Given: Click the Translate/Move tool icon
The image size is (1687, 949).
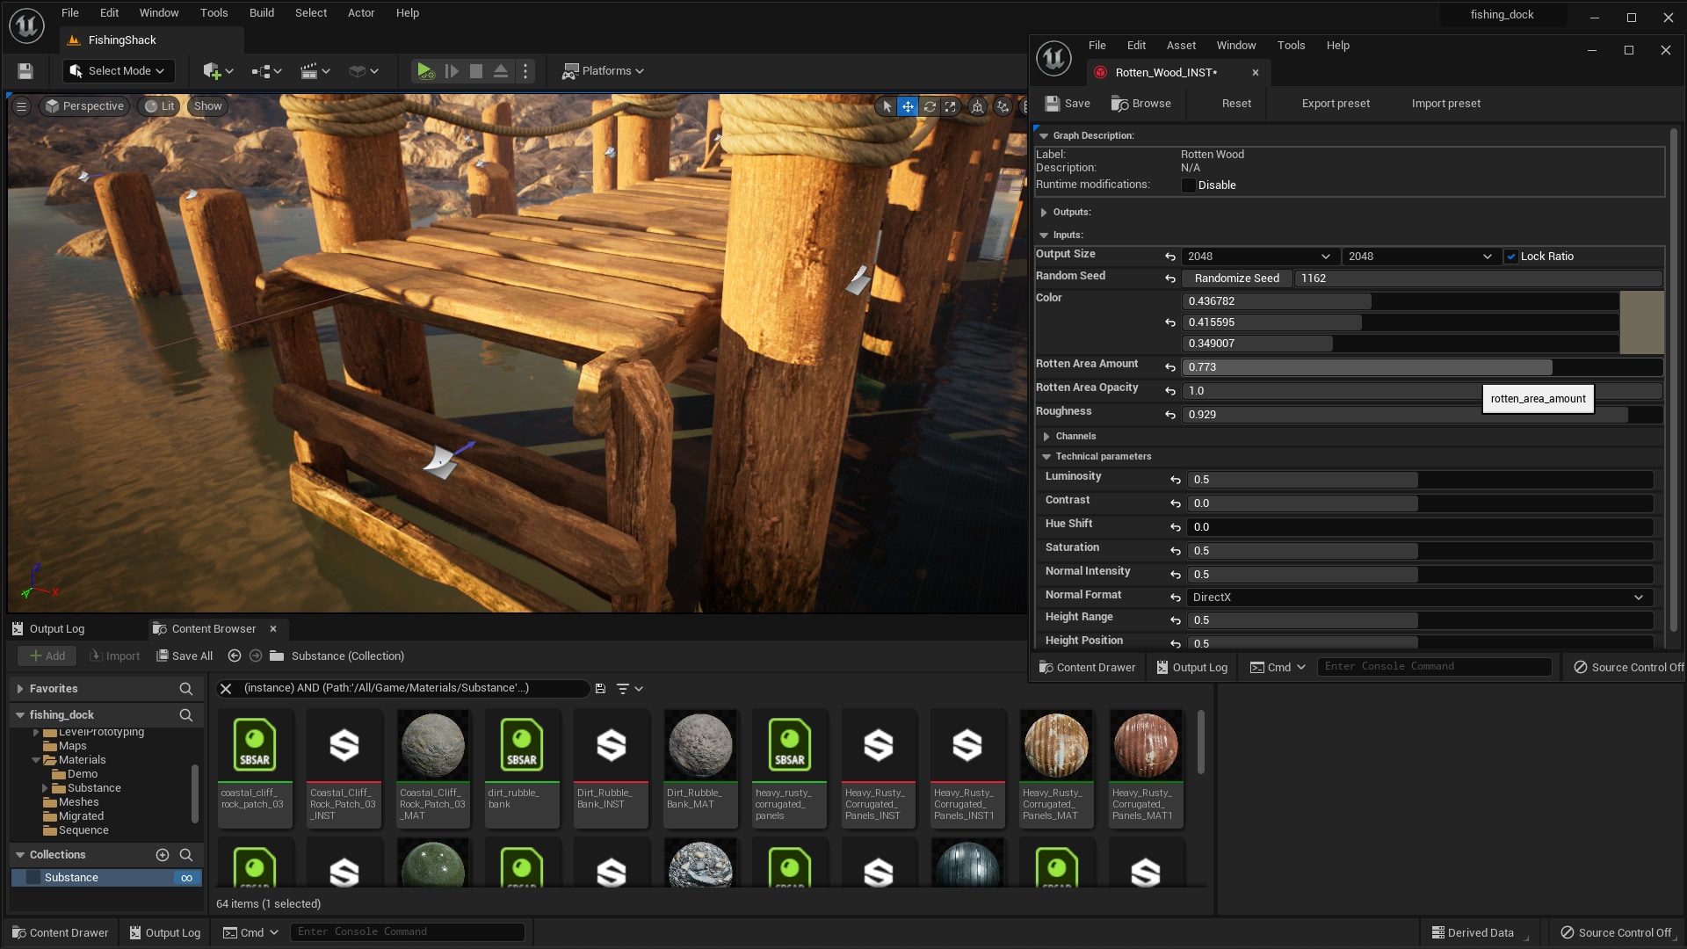Looking at the screenshot, I should point(908,105).
